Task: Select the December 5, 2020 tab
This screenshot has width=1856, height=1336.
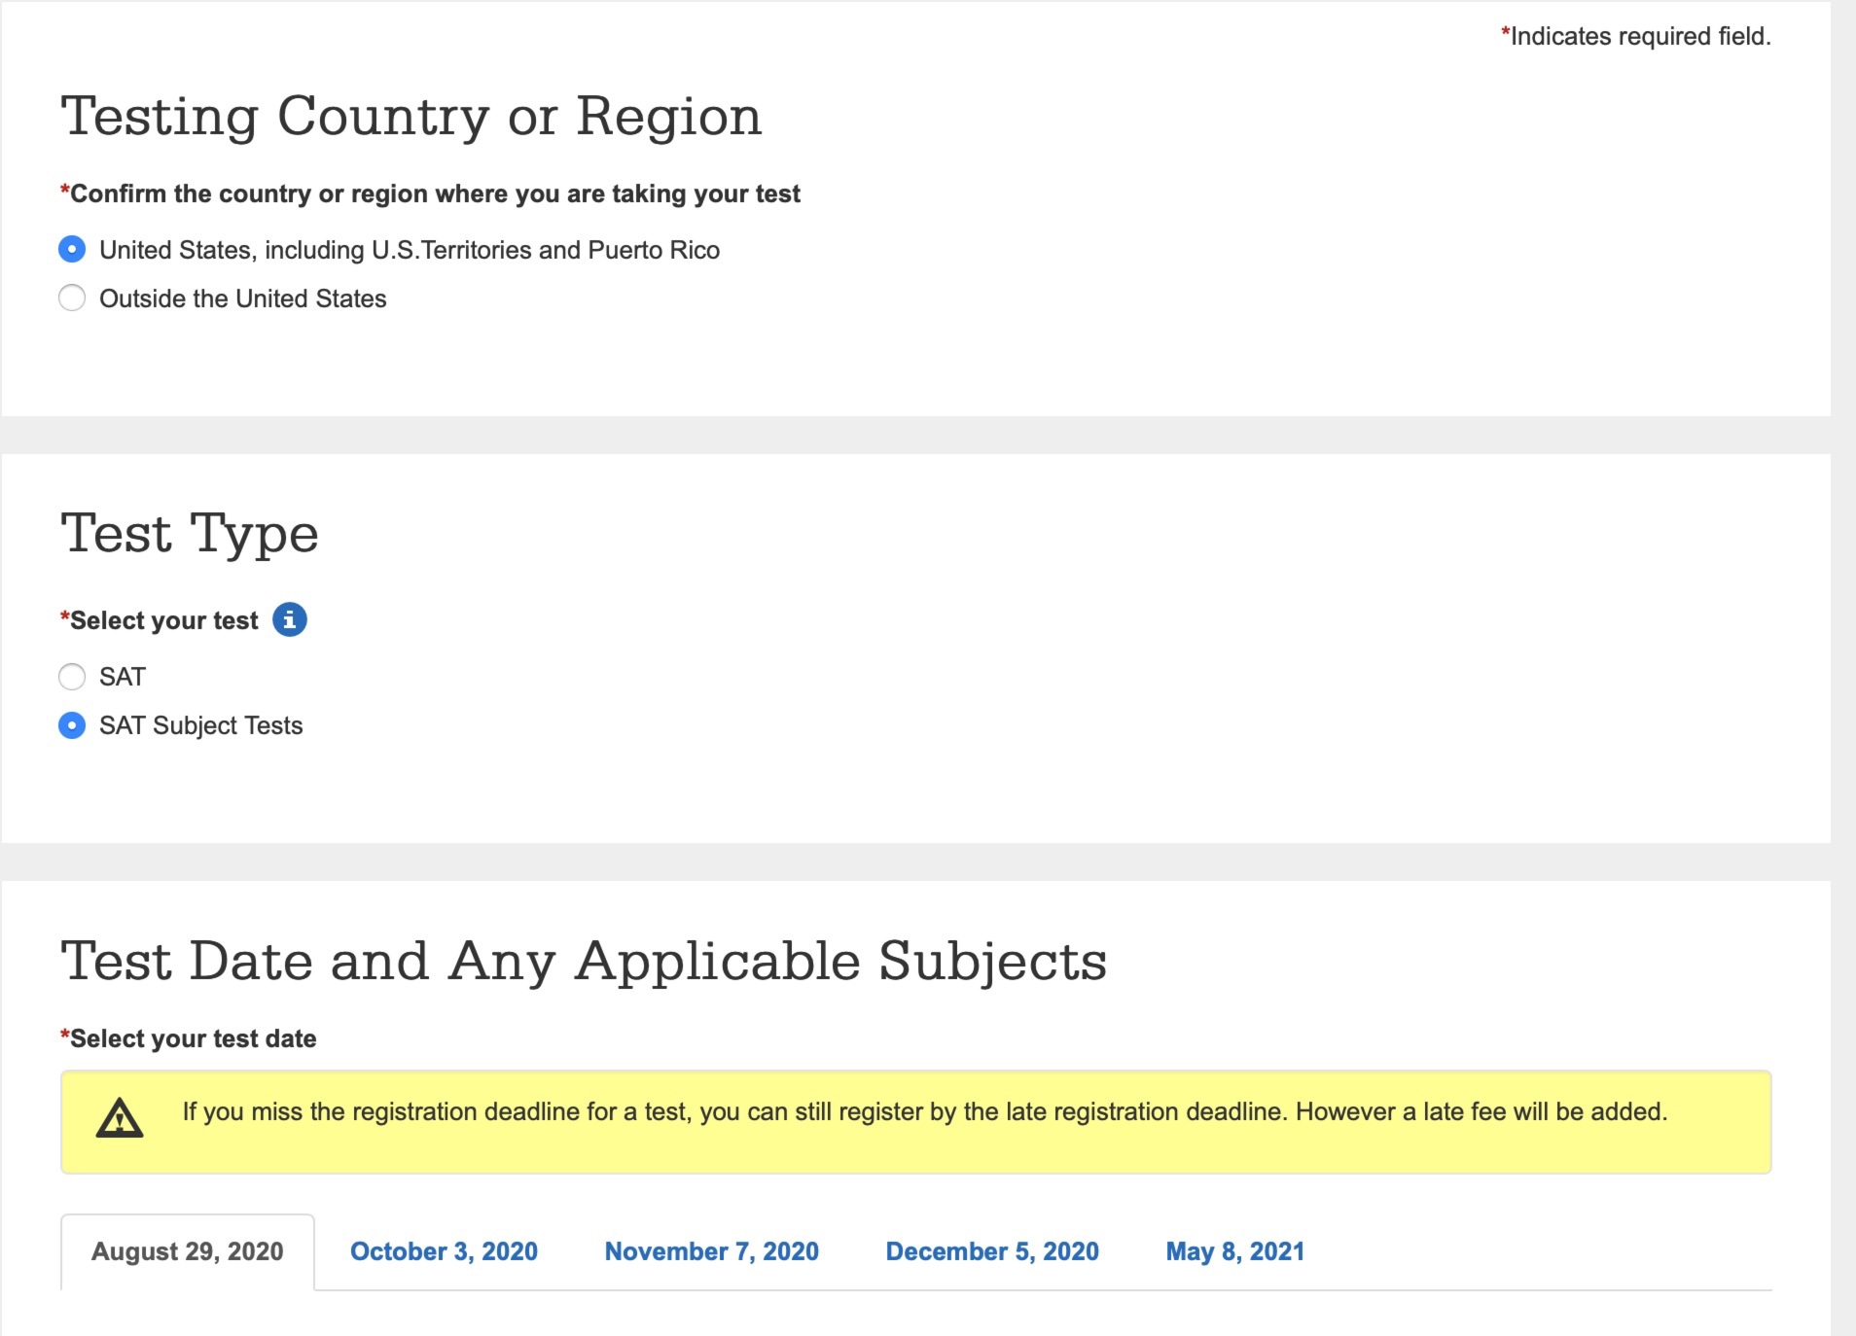Action: 991,1251
